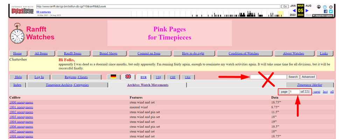
Task: Switch currency to CHF tab
Action: click(173, 77)
